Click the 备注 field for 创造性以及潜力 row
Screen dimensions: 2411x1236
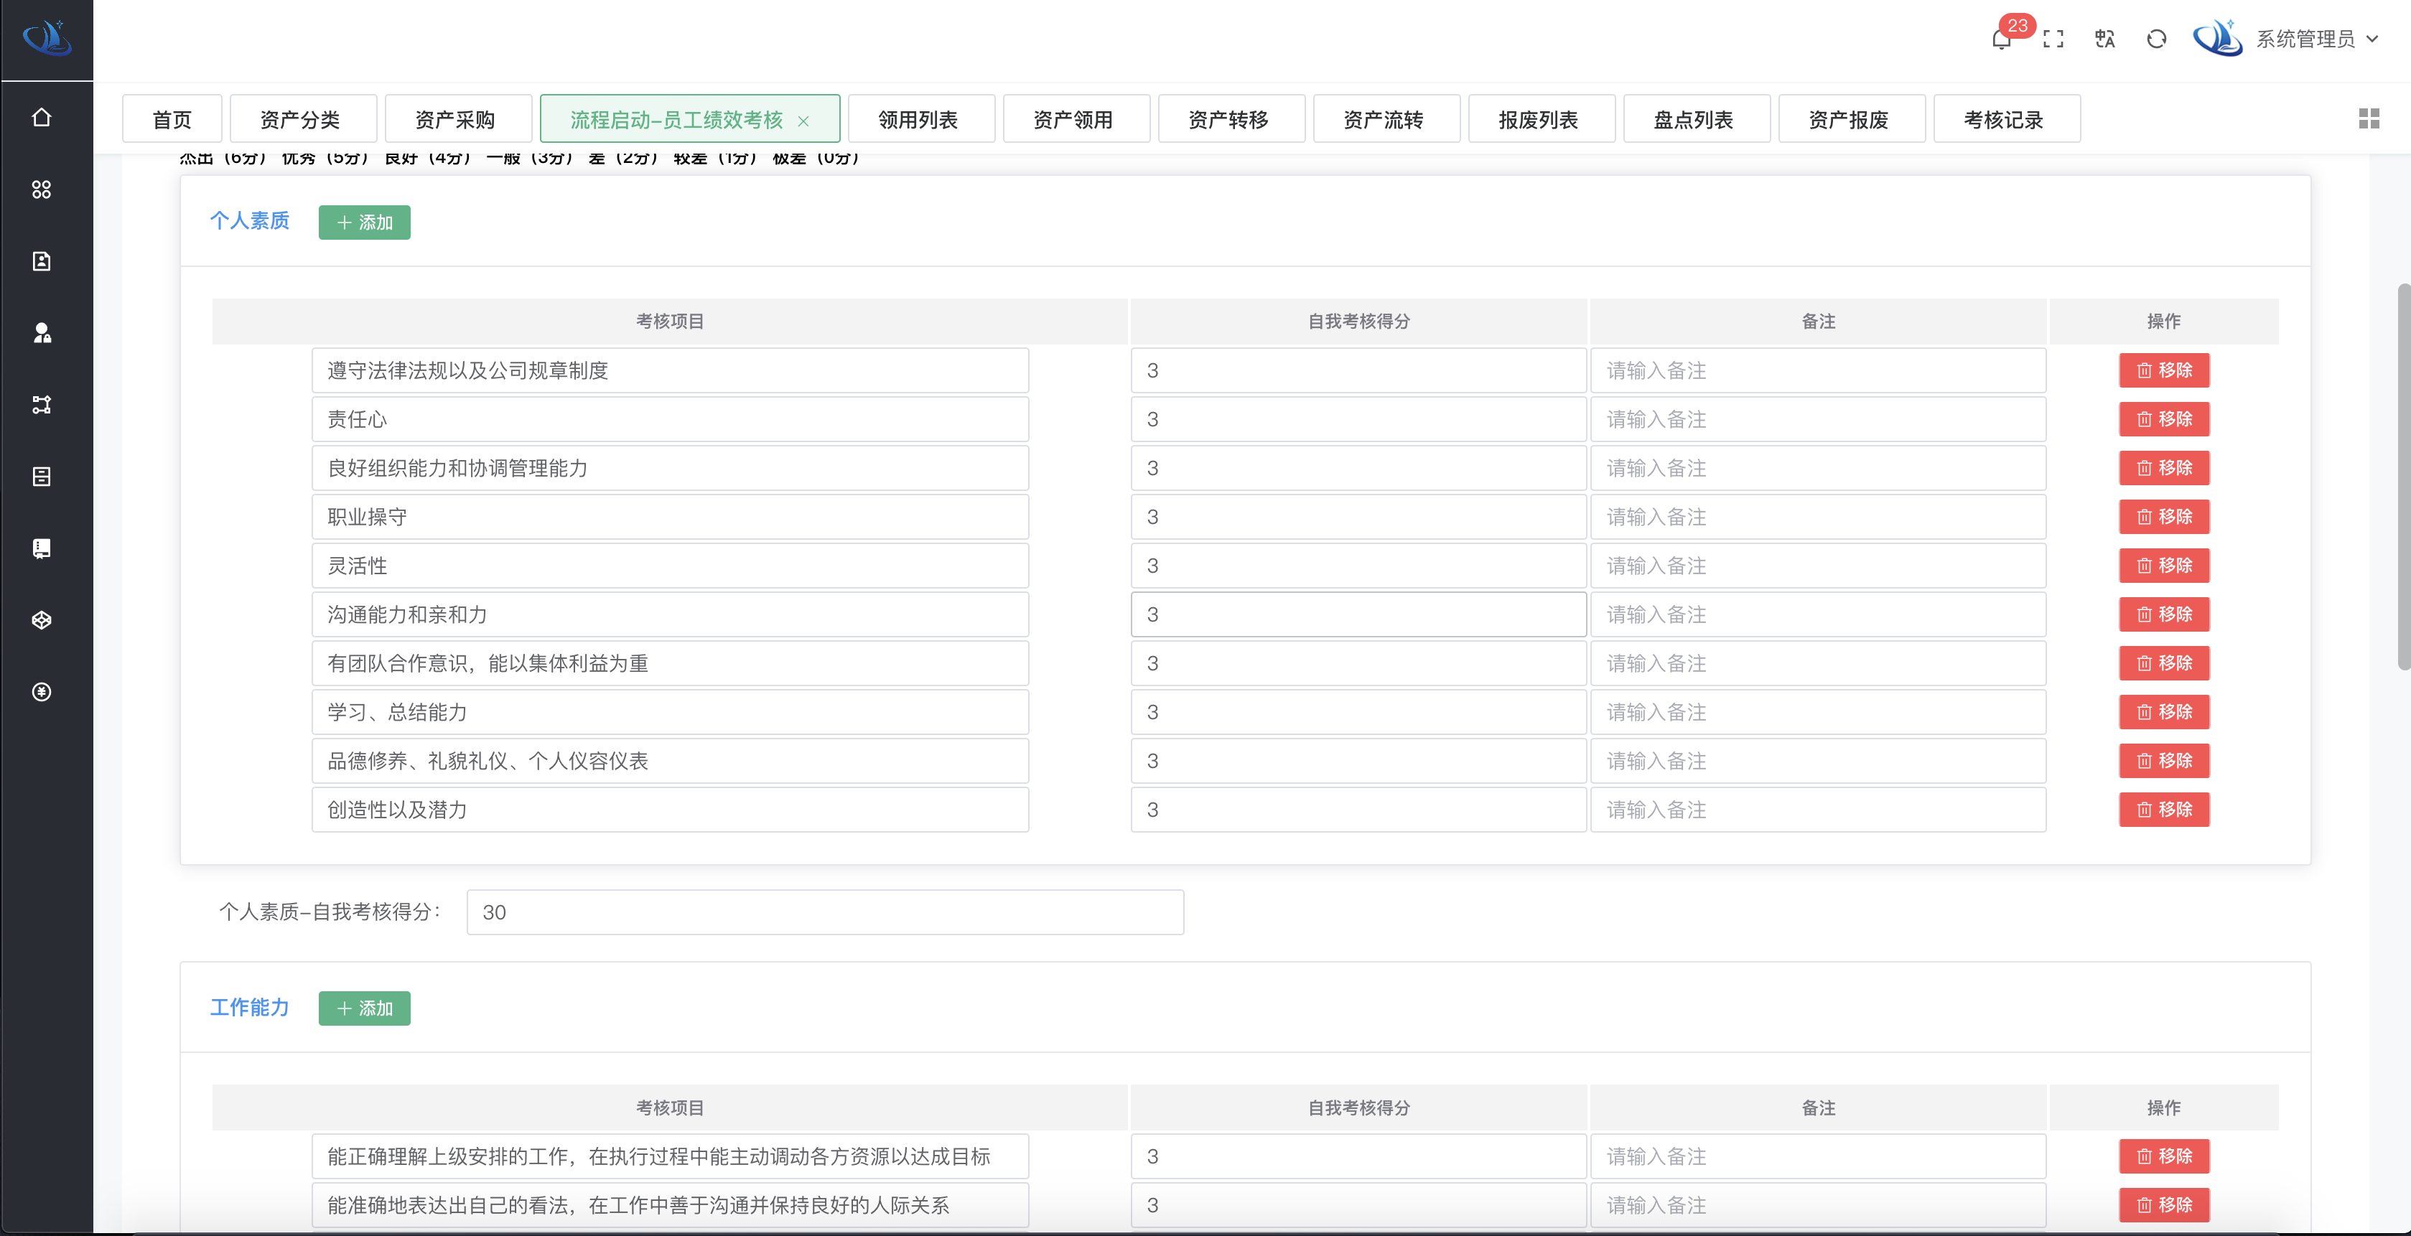click(x=1818, y=810)
